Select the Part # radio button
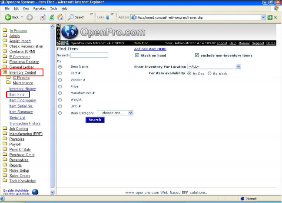Viewport: 282px width, 203px height. [60, 73]
